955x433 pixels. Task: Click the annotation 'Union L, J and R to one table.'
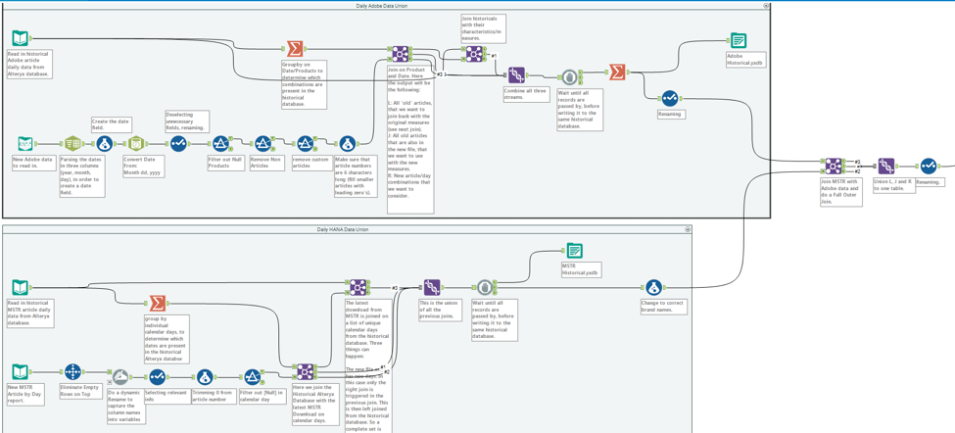893,185
